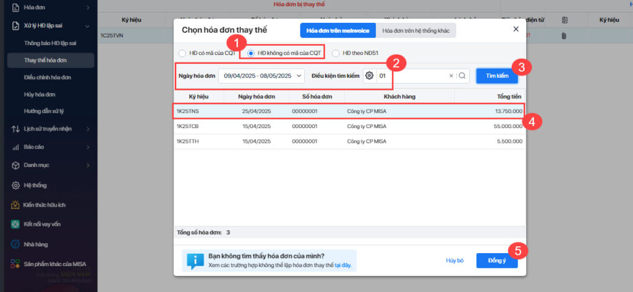Screen dimensions: 633x292
Task: Open Kiến thức hữu ích sidebar icon
Action: 15,205
